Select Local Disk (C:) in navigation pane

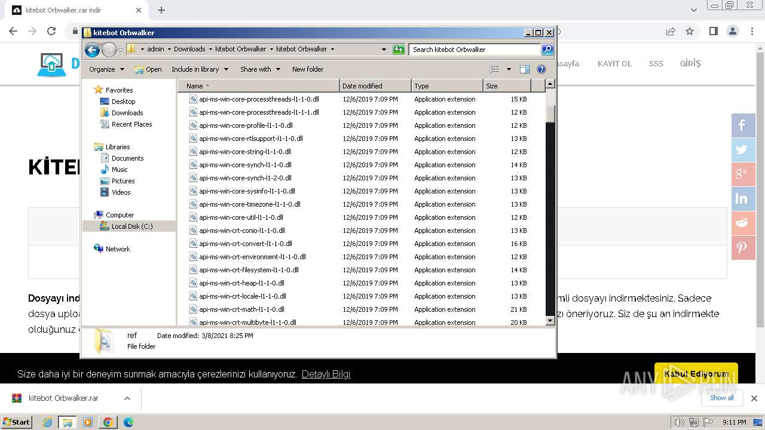[x=131, y=226]
